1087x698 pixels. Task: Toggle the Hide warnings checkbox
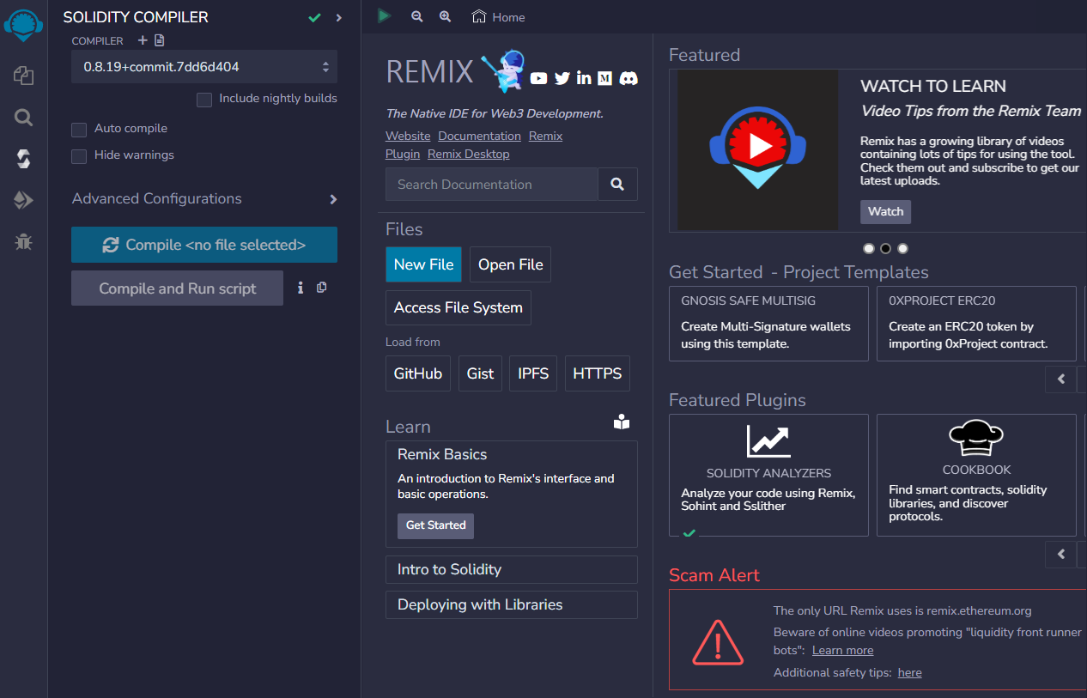click(80, 156)
